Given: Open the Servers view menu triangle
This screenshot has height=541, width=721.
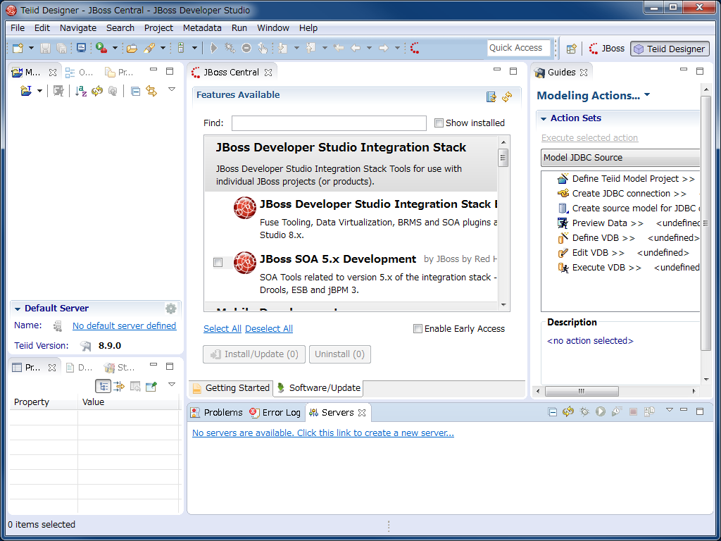Looking at the screenshot, I should [670, 409].
